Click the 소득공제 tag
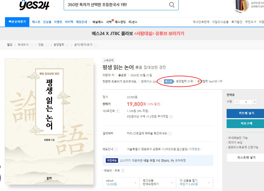 pyautogui.click(x=109, y=60)
